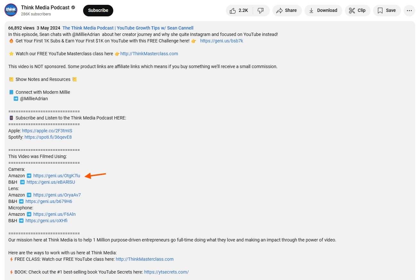This screenshot has width=419, height=280.
Task: Open Microphone B&H link geni.us/oXHfi
Action: [x=47, y=221]
